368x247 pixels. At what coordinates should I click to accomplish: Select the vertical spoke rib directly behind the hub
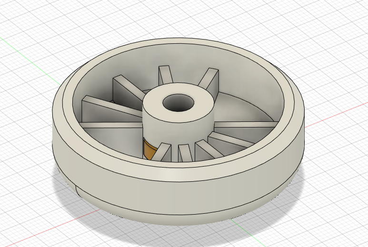coord(166,75)
